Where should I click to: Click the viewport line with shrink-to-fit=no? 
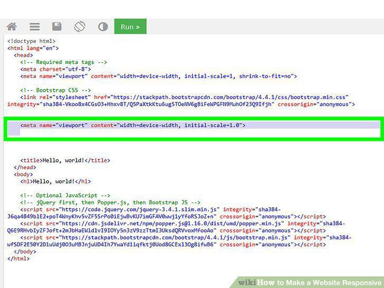159,76
